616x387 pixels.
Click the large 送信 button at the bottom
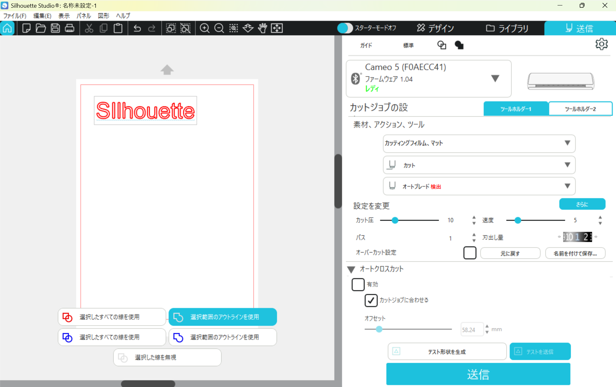click(478, 374)
